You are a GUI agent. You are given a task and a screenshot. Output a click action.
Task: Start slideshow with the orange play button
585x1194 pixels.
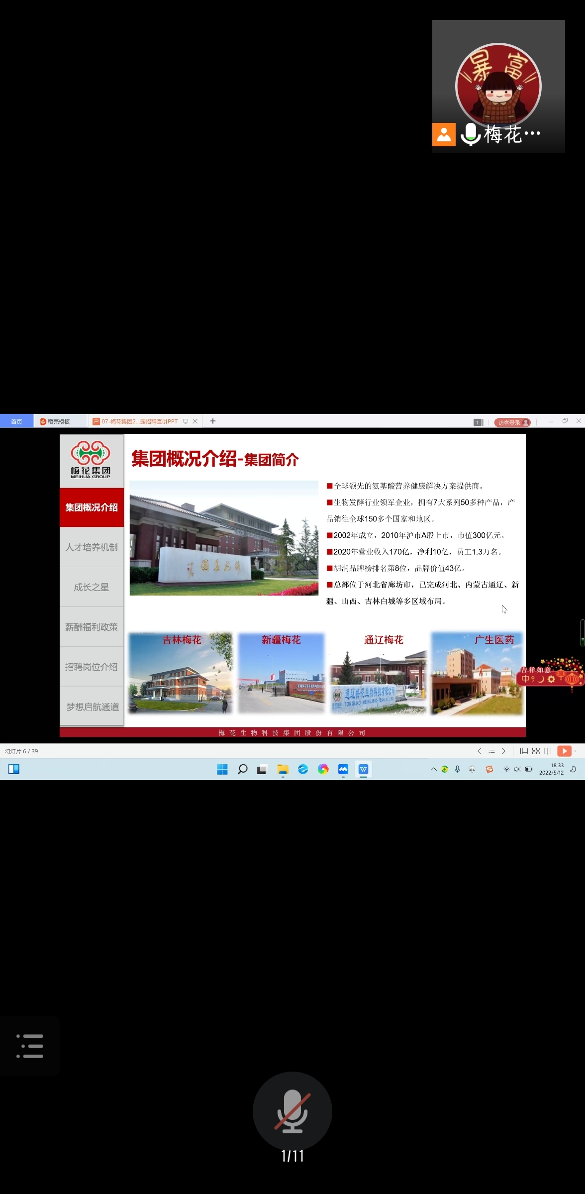coord(564,751)
